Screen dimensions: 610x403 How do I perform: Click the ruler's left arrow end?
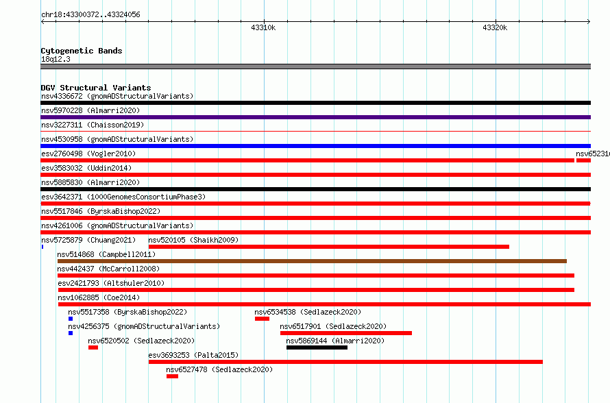point(42,22)
